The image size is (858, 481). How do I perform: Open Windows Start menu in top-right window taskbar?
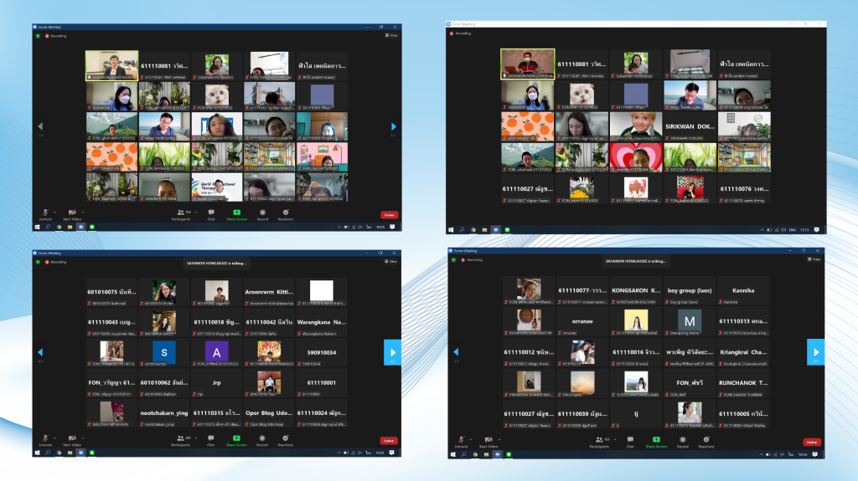(451, 229)
